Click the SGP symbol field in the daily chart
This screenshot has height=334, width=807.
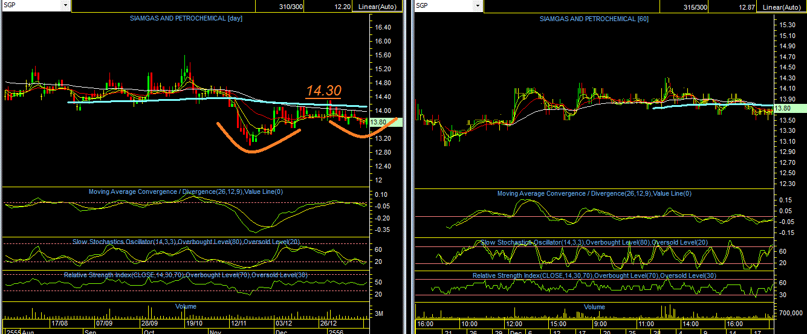click(31, 5)
